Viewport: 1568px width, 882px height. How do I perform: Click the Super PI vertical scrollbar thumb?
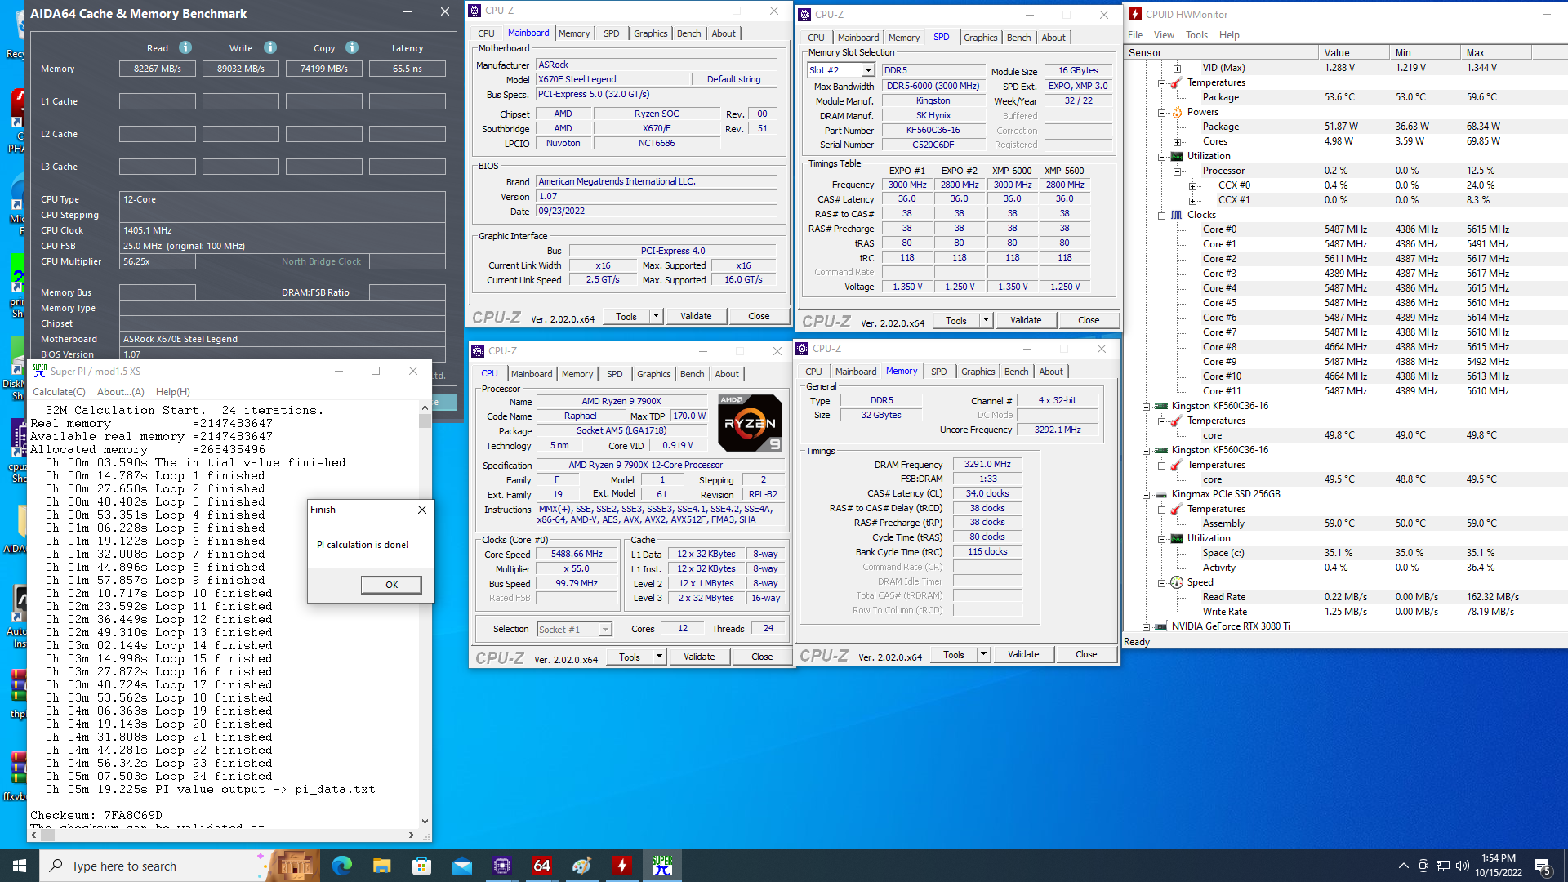coord(425,421)
